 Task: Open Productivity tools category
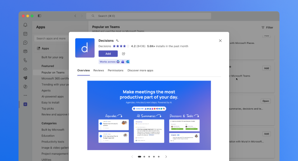[x=53, y=142]
